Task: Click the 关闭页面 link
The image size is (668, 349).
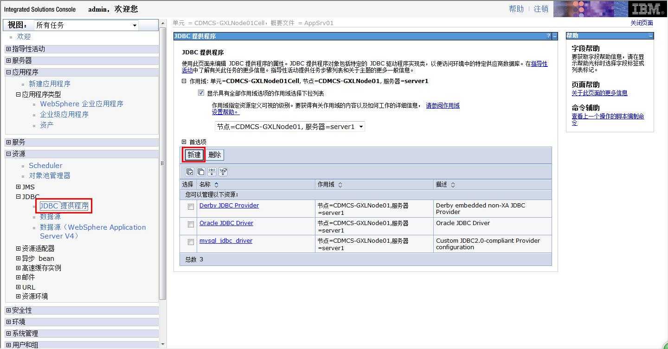Action: point(642,23)
